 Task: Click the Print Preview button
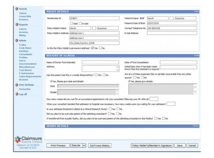coord(58,146)
